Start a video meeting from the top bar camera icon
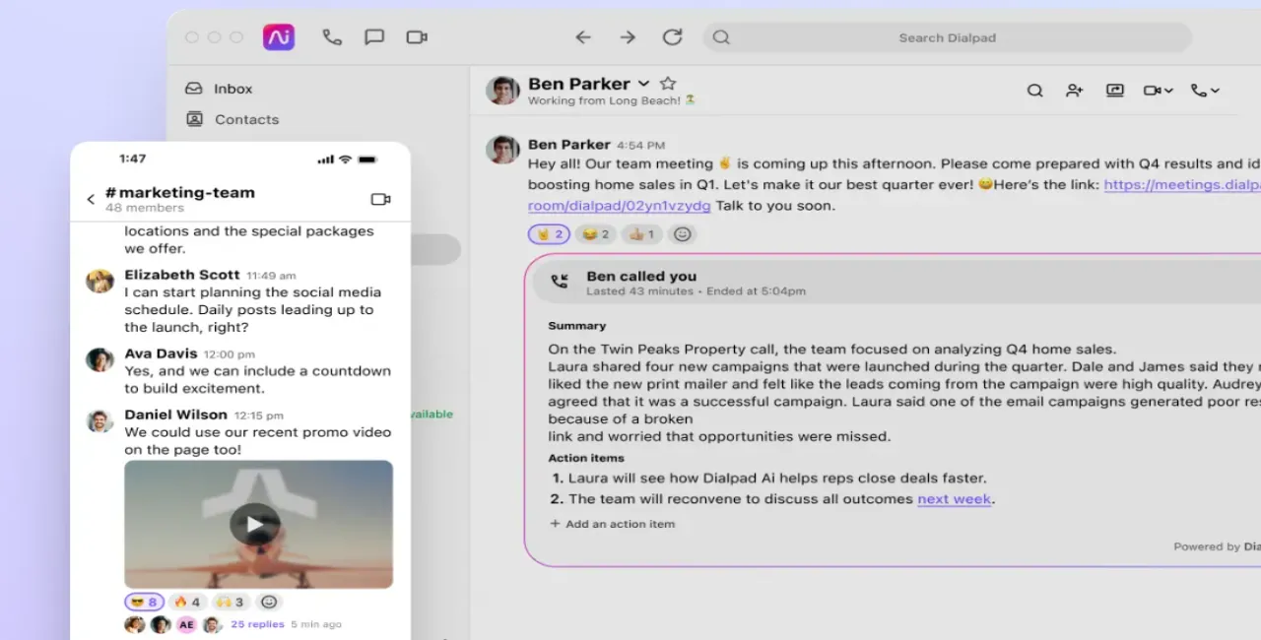1261x640 pixels. click(x=417, y=37)
